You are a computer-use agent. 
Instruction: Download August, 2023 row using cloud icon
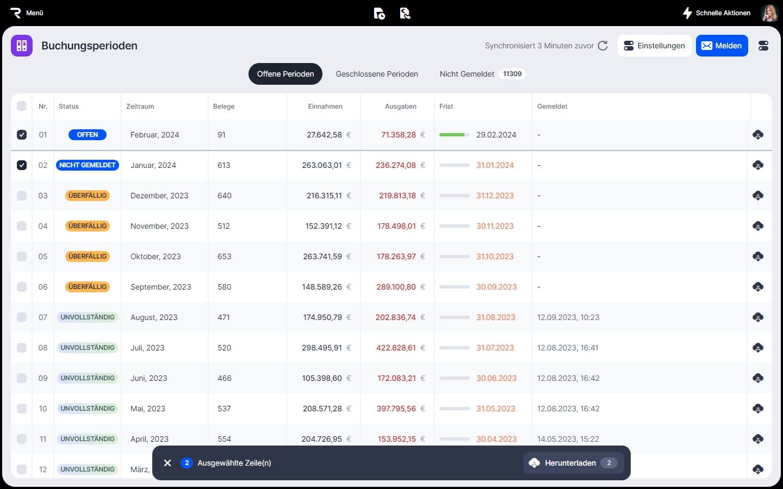[x=758, y=317]
